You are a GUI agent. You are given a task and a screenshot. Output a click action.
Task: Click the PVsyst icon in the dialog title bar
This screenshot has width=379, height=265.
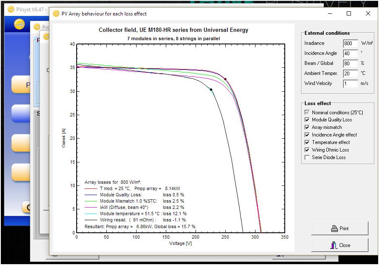pos(56,13)
